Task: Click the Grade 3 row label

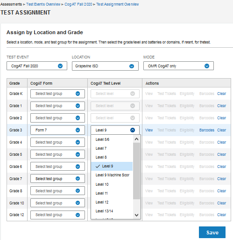Action: point(15,130)
